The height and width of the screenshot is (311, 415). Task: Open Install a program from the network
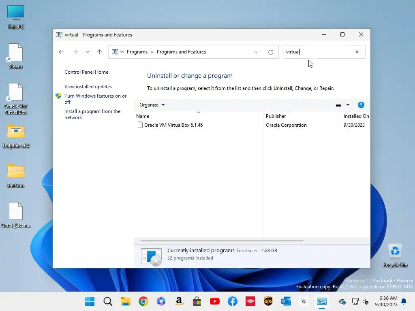92,114
